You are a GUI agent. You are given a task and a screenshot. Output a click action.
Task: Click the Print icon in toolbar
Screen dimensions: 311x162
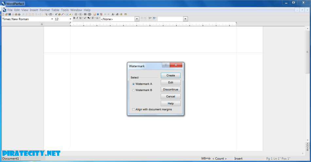click(x=19, y=14)
